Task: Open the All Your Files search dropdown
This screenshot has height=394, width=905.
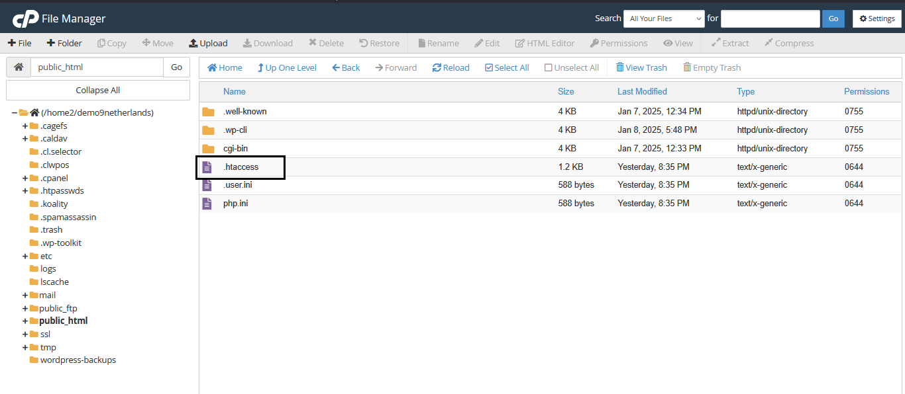Action: pyautogui.click(x=664, y=19)
